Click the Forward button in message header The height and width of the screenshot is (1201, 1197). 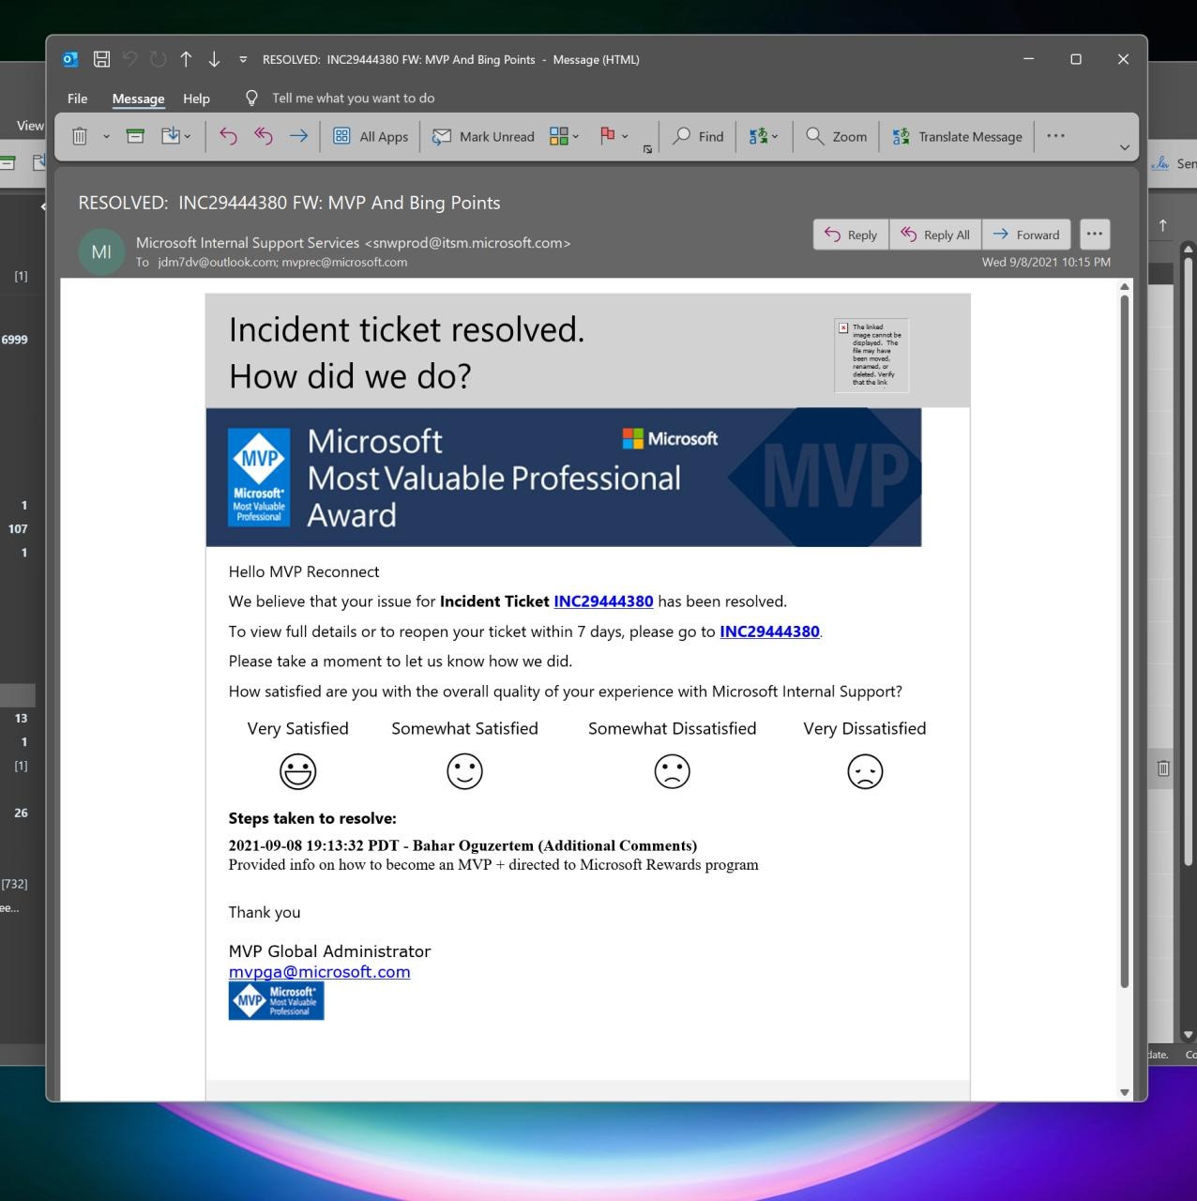pyautogui.click(x=1025, y=235)
